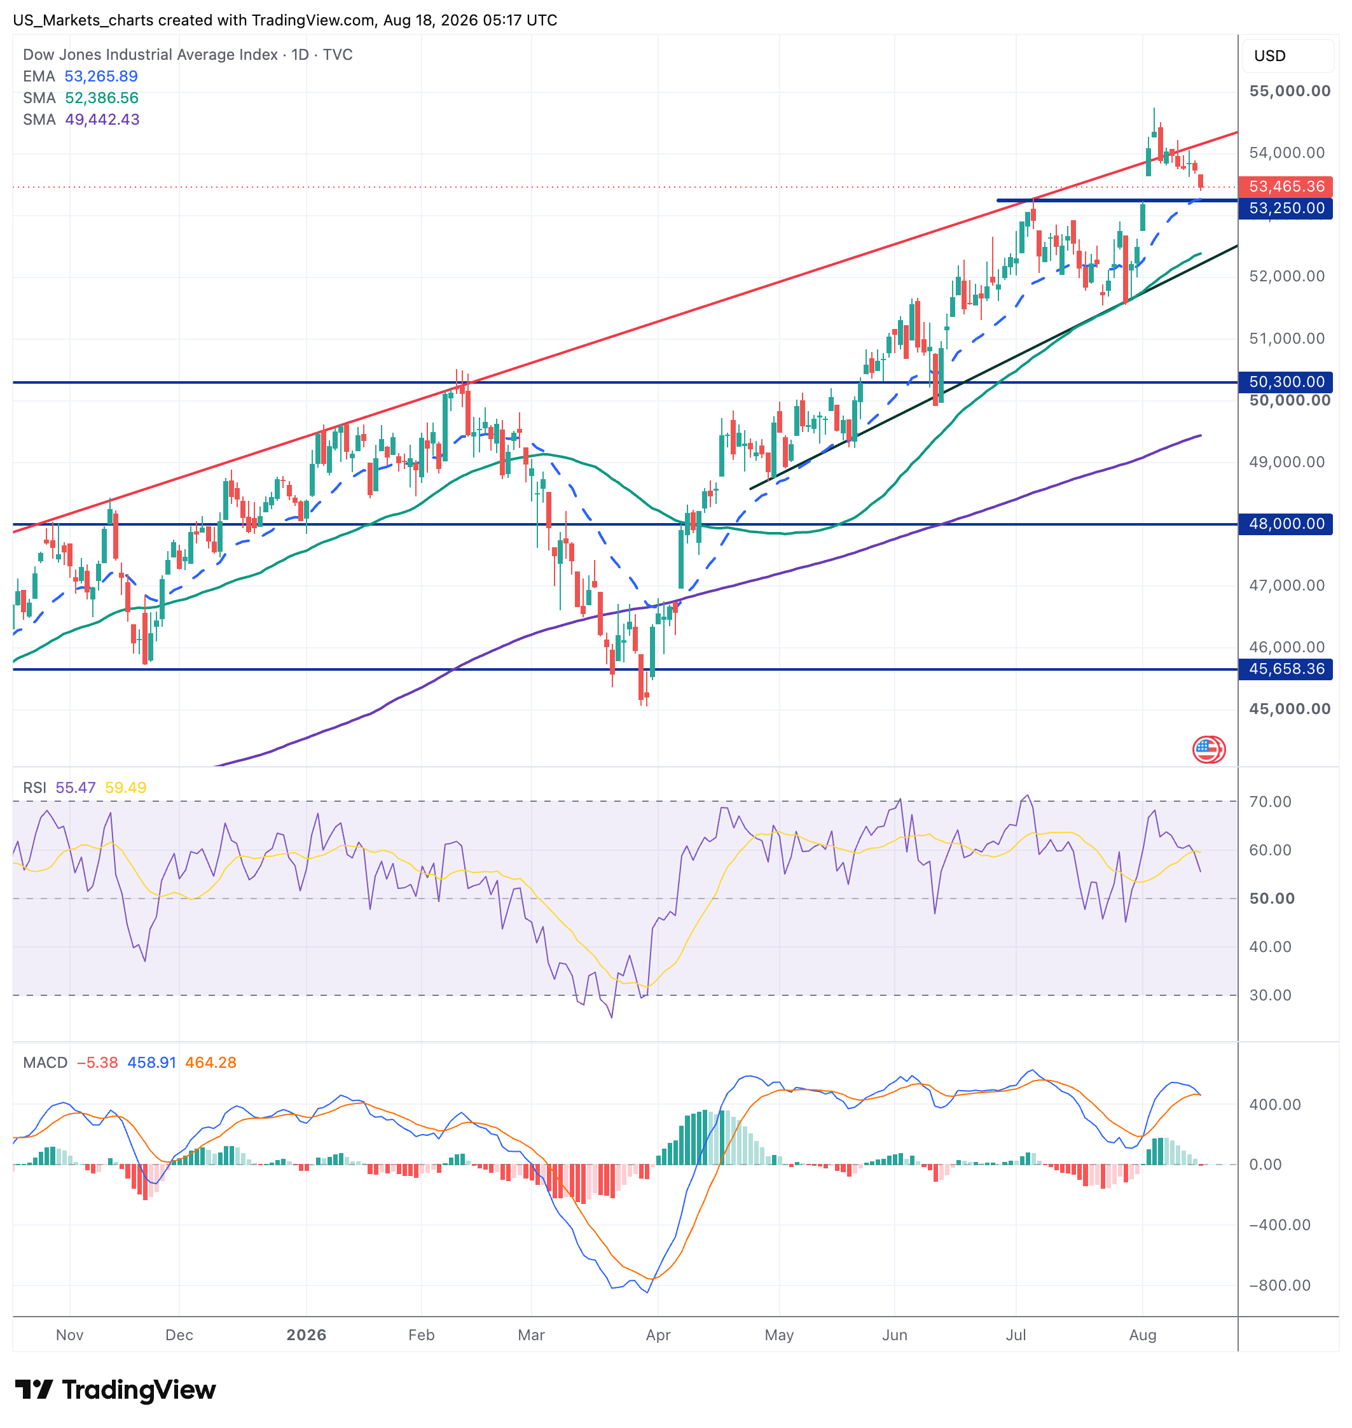
Task: Open the TradingView logo at the bottom
Action: point(115,1389)
